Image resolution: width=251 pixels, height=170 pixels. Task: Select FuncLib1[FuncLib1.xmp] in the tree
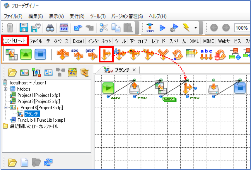pos(41,120)
